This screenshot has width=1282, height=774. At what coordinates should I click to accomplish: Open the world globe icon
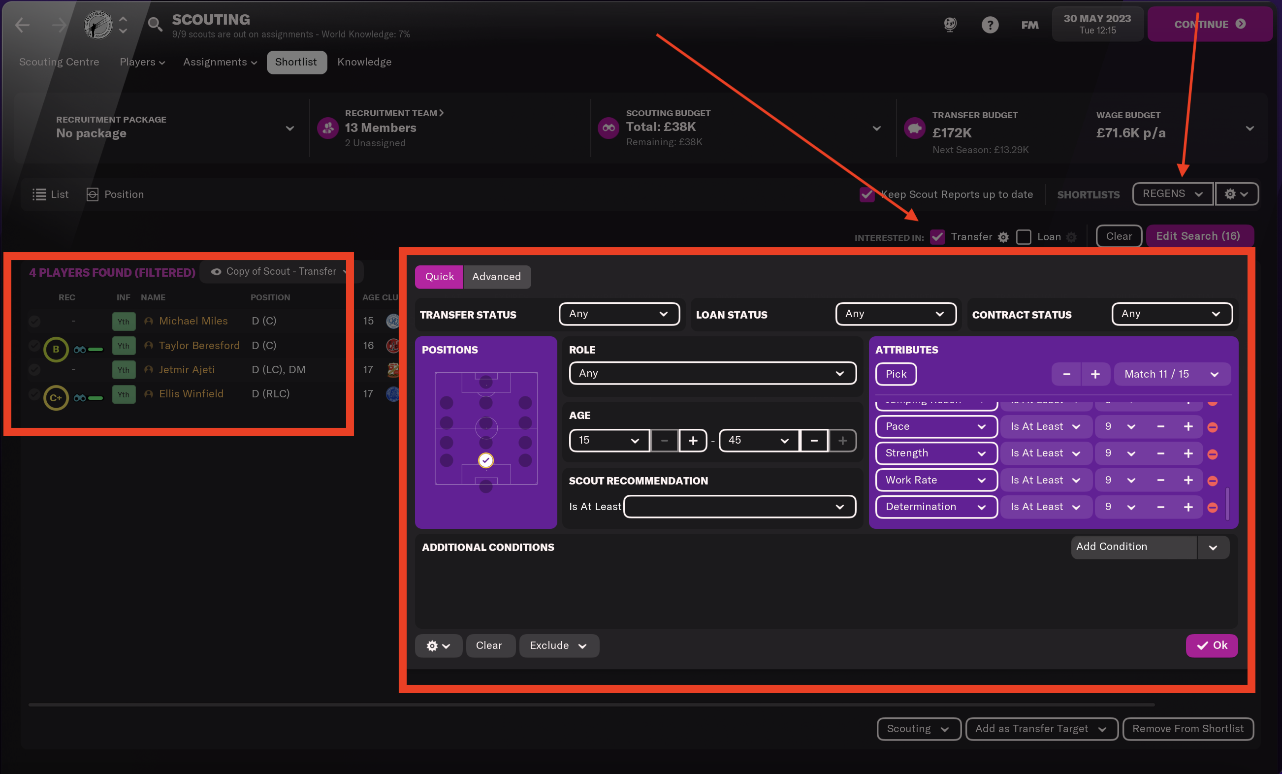pyautogui.click(x=950, y=25)
